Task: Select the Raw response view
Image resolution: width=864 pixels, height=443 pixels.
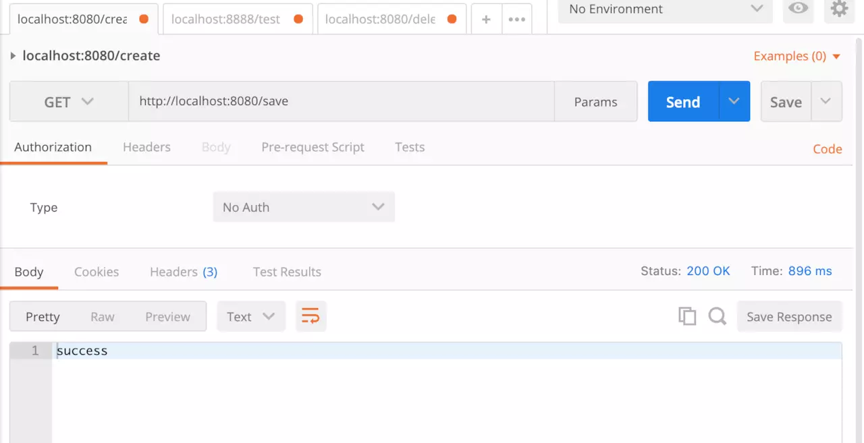Action: (103, 317)
